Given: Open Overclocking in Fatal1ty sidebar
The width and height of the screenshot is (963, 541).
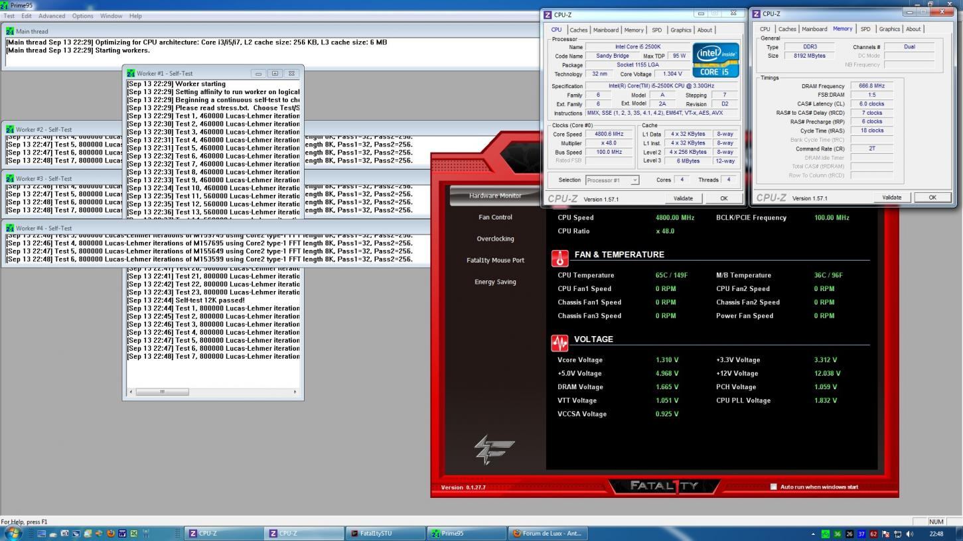Looking at the screenshot, I should click(496, 239).
